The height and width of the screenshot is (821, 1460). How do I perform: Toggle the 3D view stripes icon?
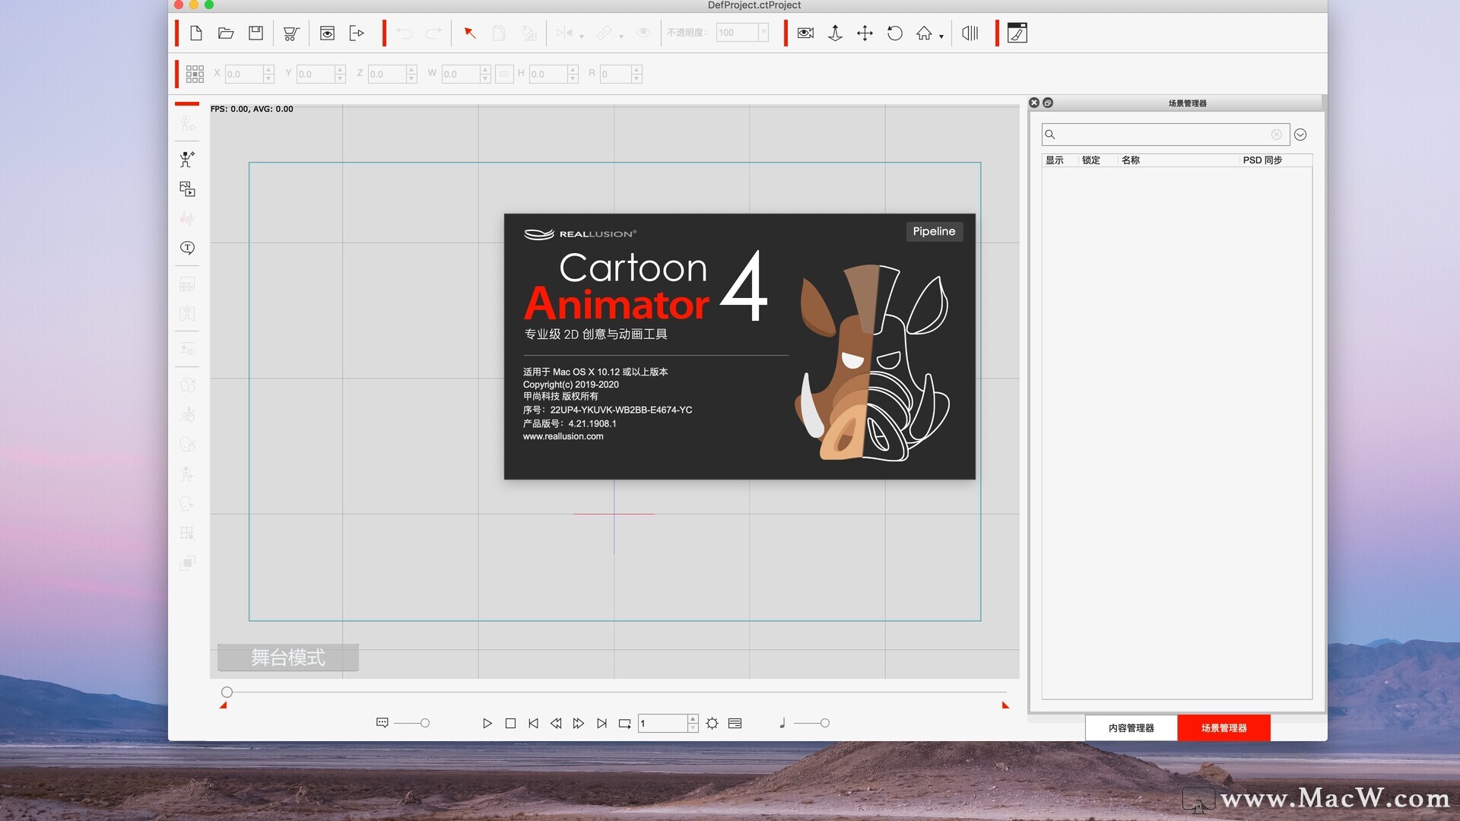click(x=970, y=33)
